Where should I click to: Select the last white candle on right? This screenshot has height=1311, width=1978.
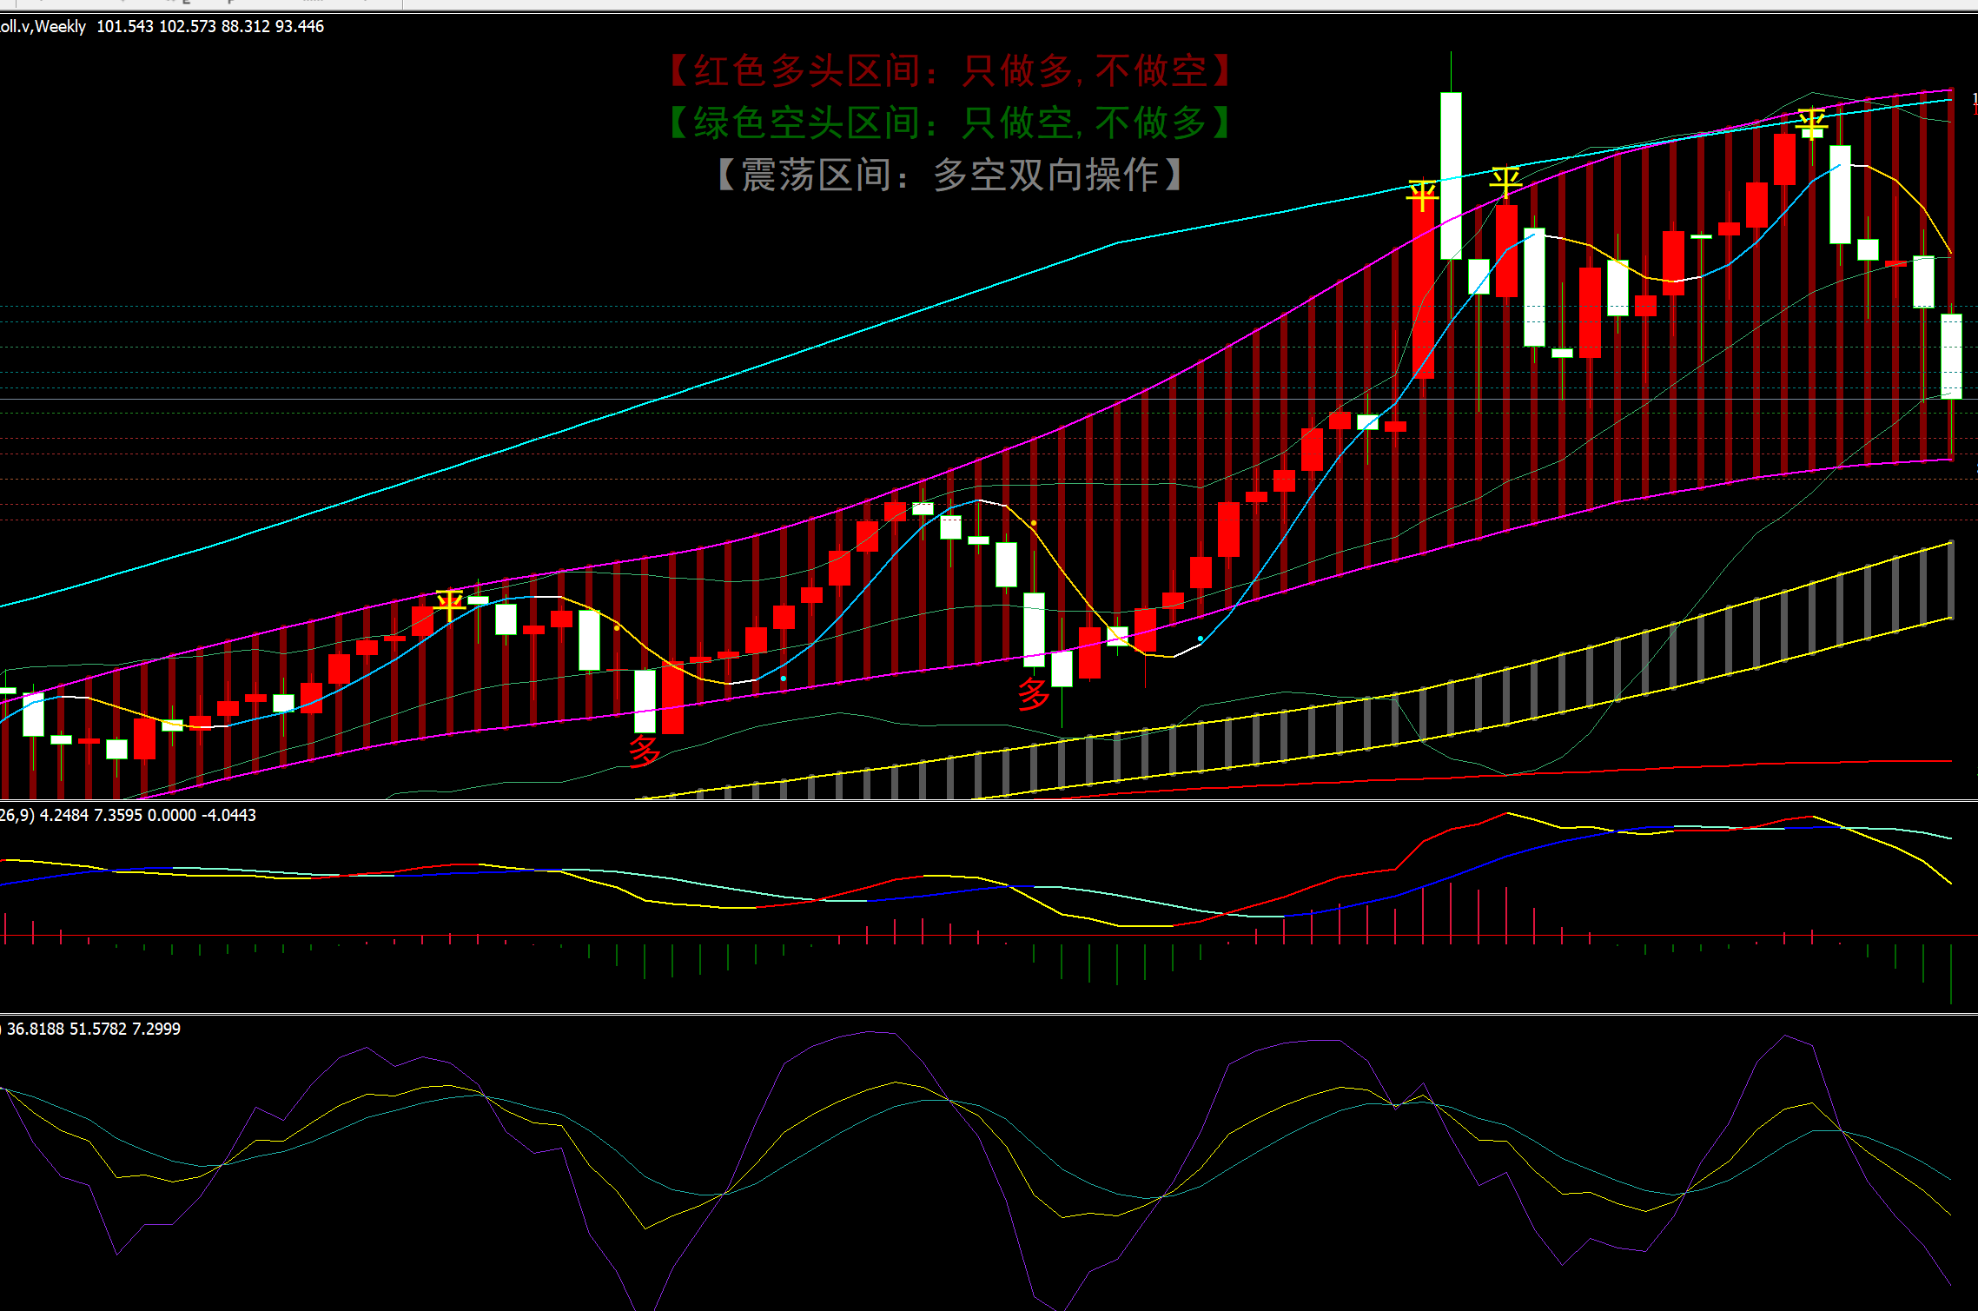[x=1951, y=356]
